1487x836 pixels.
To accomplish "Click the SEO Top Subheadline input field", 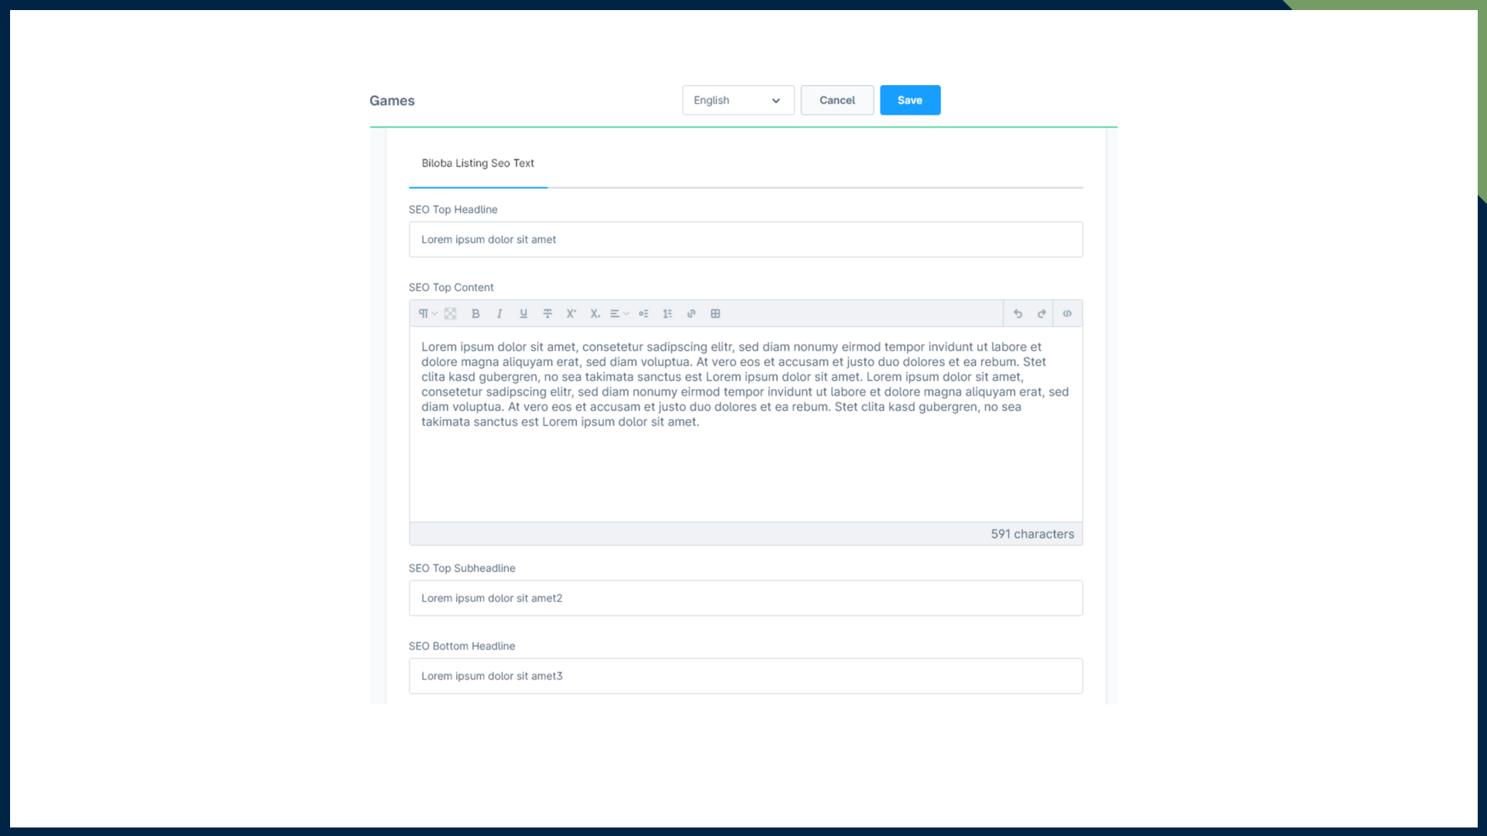I will [x=745, y=598].
